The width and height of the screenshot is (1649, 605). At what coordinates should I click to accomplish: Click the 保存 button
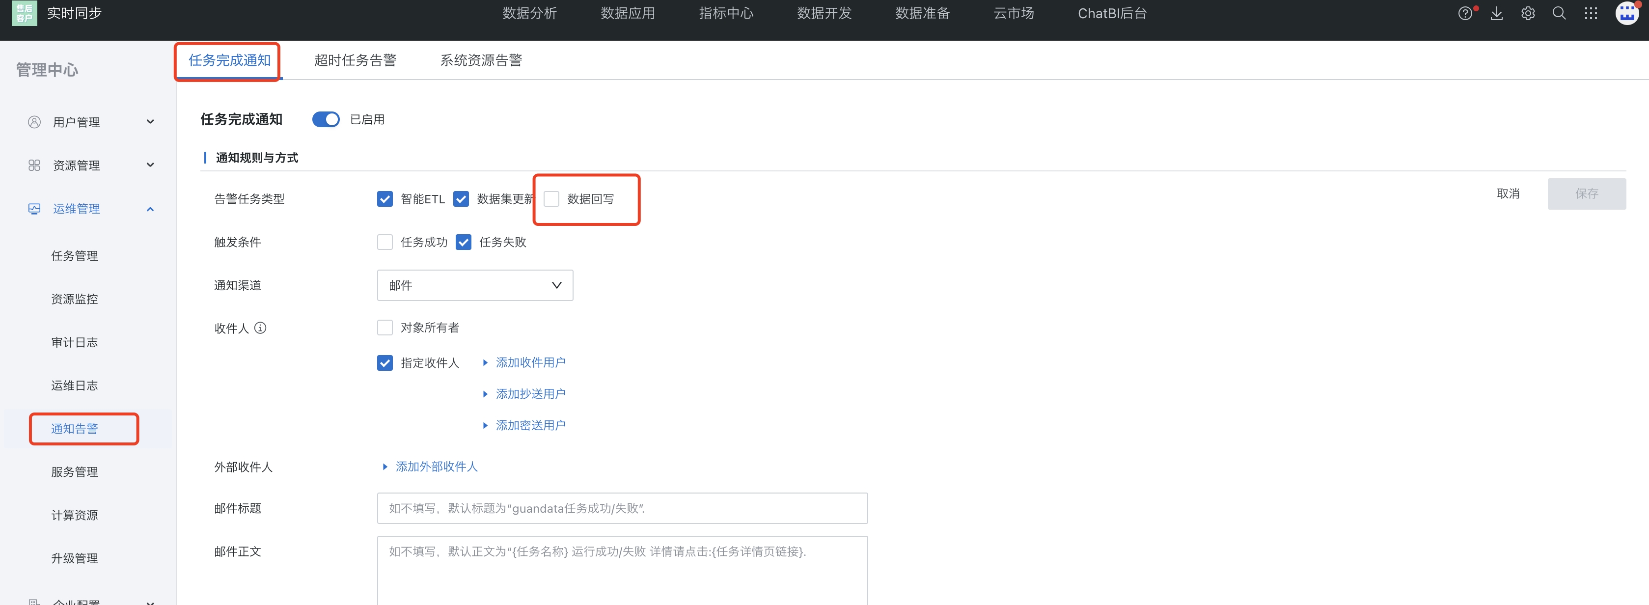pyautogui.click(x=1587, y=193)
